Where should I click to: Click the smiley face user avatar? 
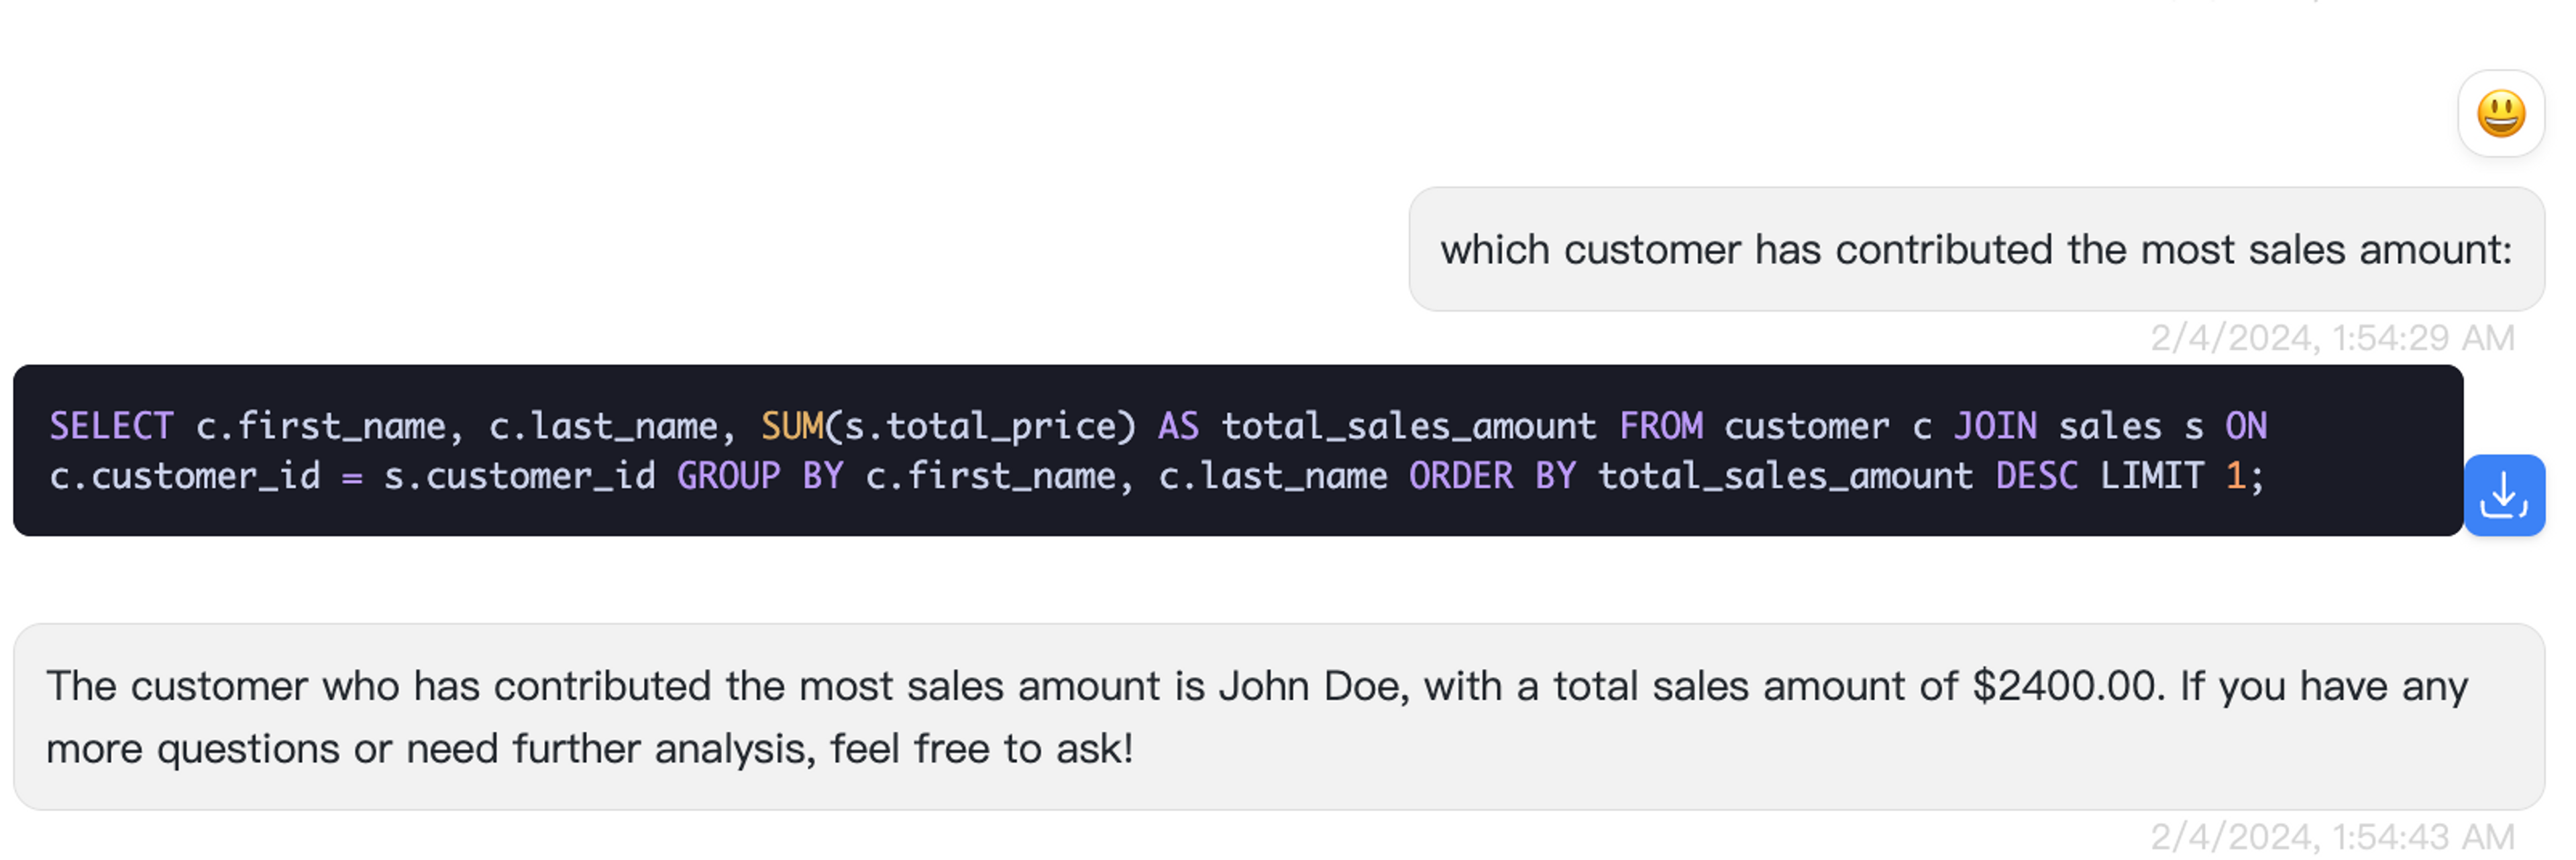[x=2500, y=114]
